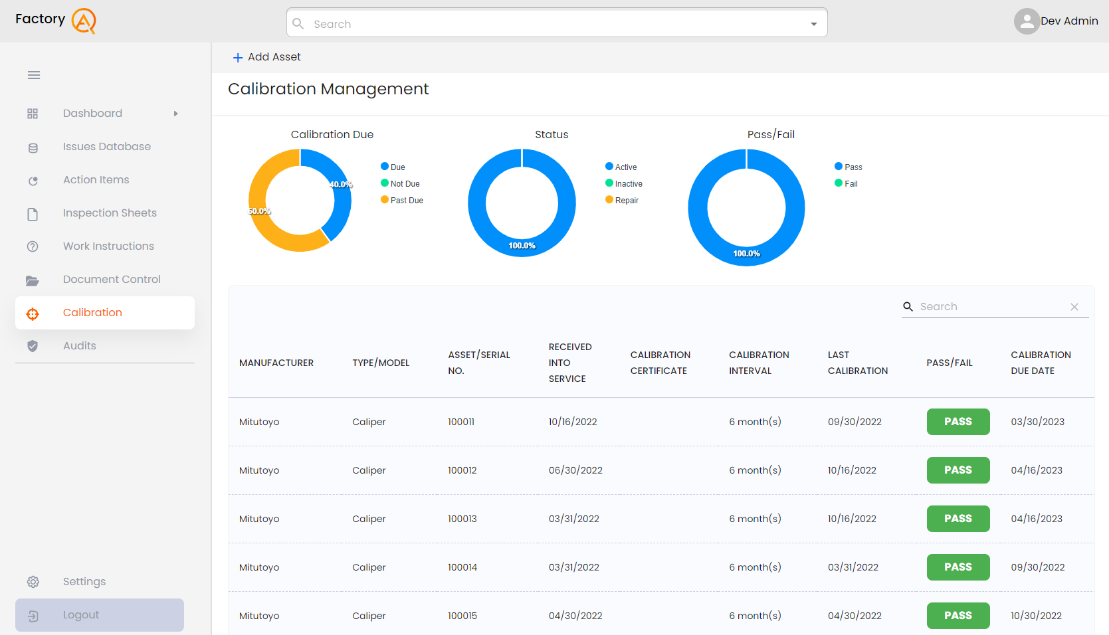Click the Add Asset button
The height and width of the screenshot is (635, 1109).
(x=266, y=57)
